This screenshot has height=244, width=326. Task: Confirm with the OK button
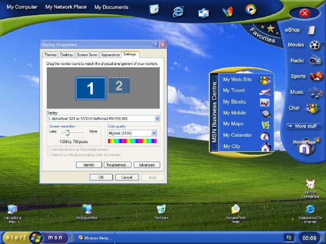pyautogui.click(x=101, y=177)
